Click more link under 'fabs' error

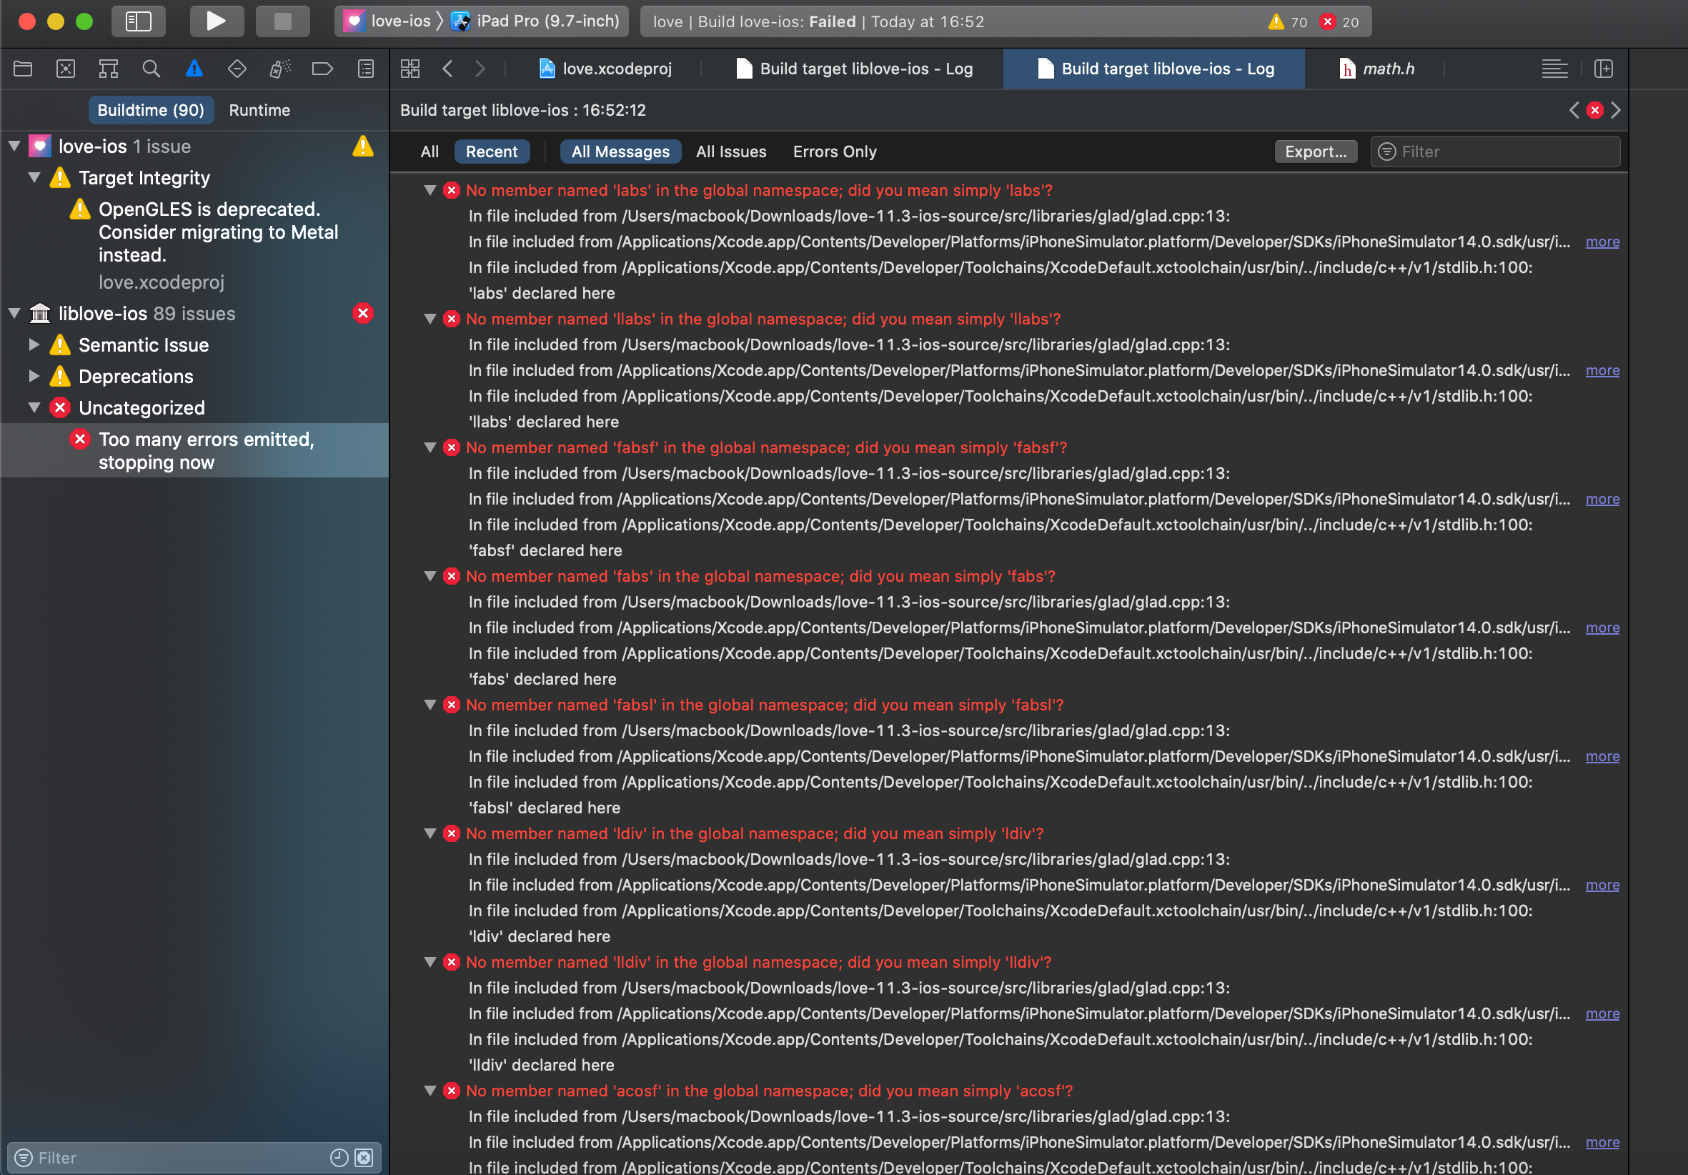1602,628
